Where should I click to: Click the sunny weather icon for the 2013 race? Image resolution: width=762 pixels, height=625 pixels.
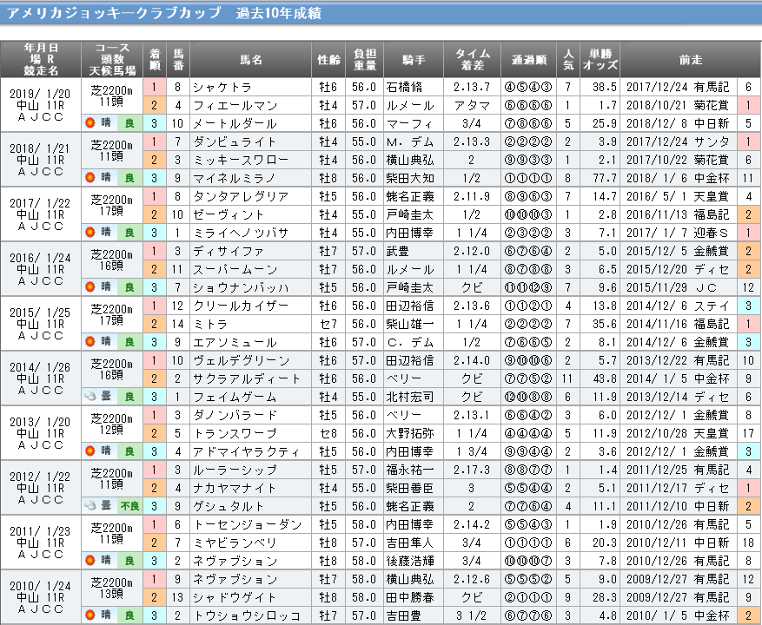click(x=89, y=451)
